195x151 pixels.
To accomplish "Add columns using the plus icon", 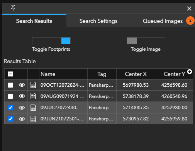I will (190, 72).
